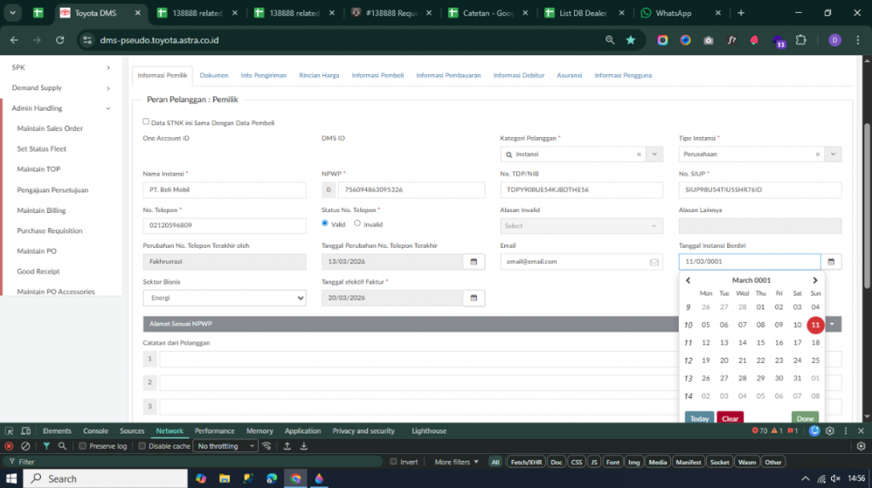Screen dimensions: 872x488
Task: Select day 17 in the calendar
Action: 797,342
